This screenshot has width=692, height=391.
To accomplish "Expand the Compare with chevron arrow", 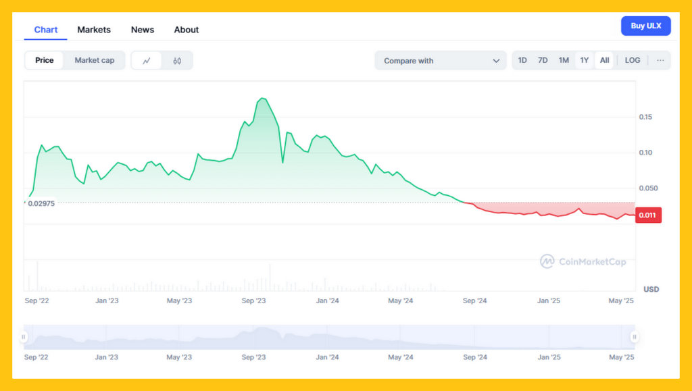I will (496, 61).
